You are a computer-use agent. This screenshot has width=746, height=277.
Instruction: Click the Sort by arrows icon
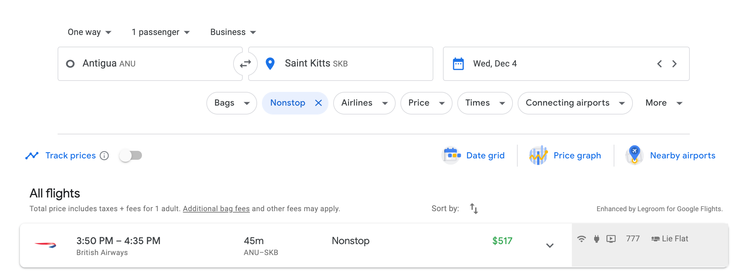tap(474, 208)
